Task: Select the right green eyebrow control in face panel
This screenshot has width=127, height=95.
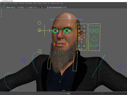Action: coord(97,26)
